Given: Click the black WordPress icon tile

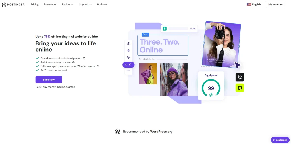Looking at the screenshot, I should tap(240, 77).
